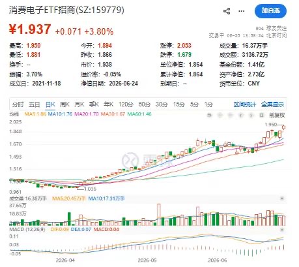Switch chart to 60分 interval
299x267 pixels.
[145, 104]
